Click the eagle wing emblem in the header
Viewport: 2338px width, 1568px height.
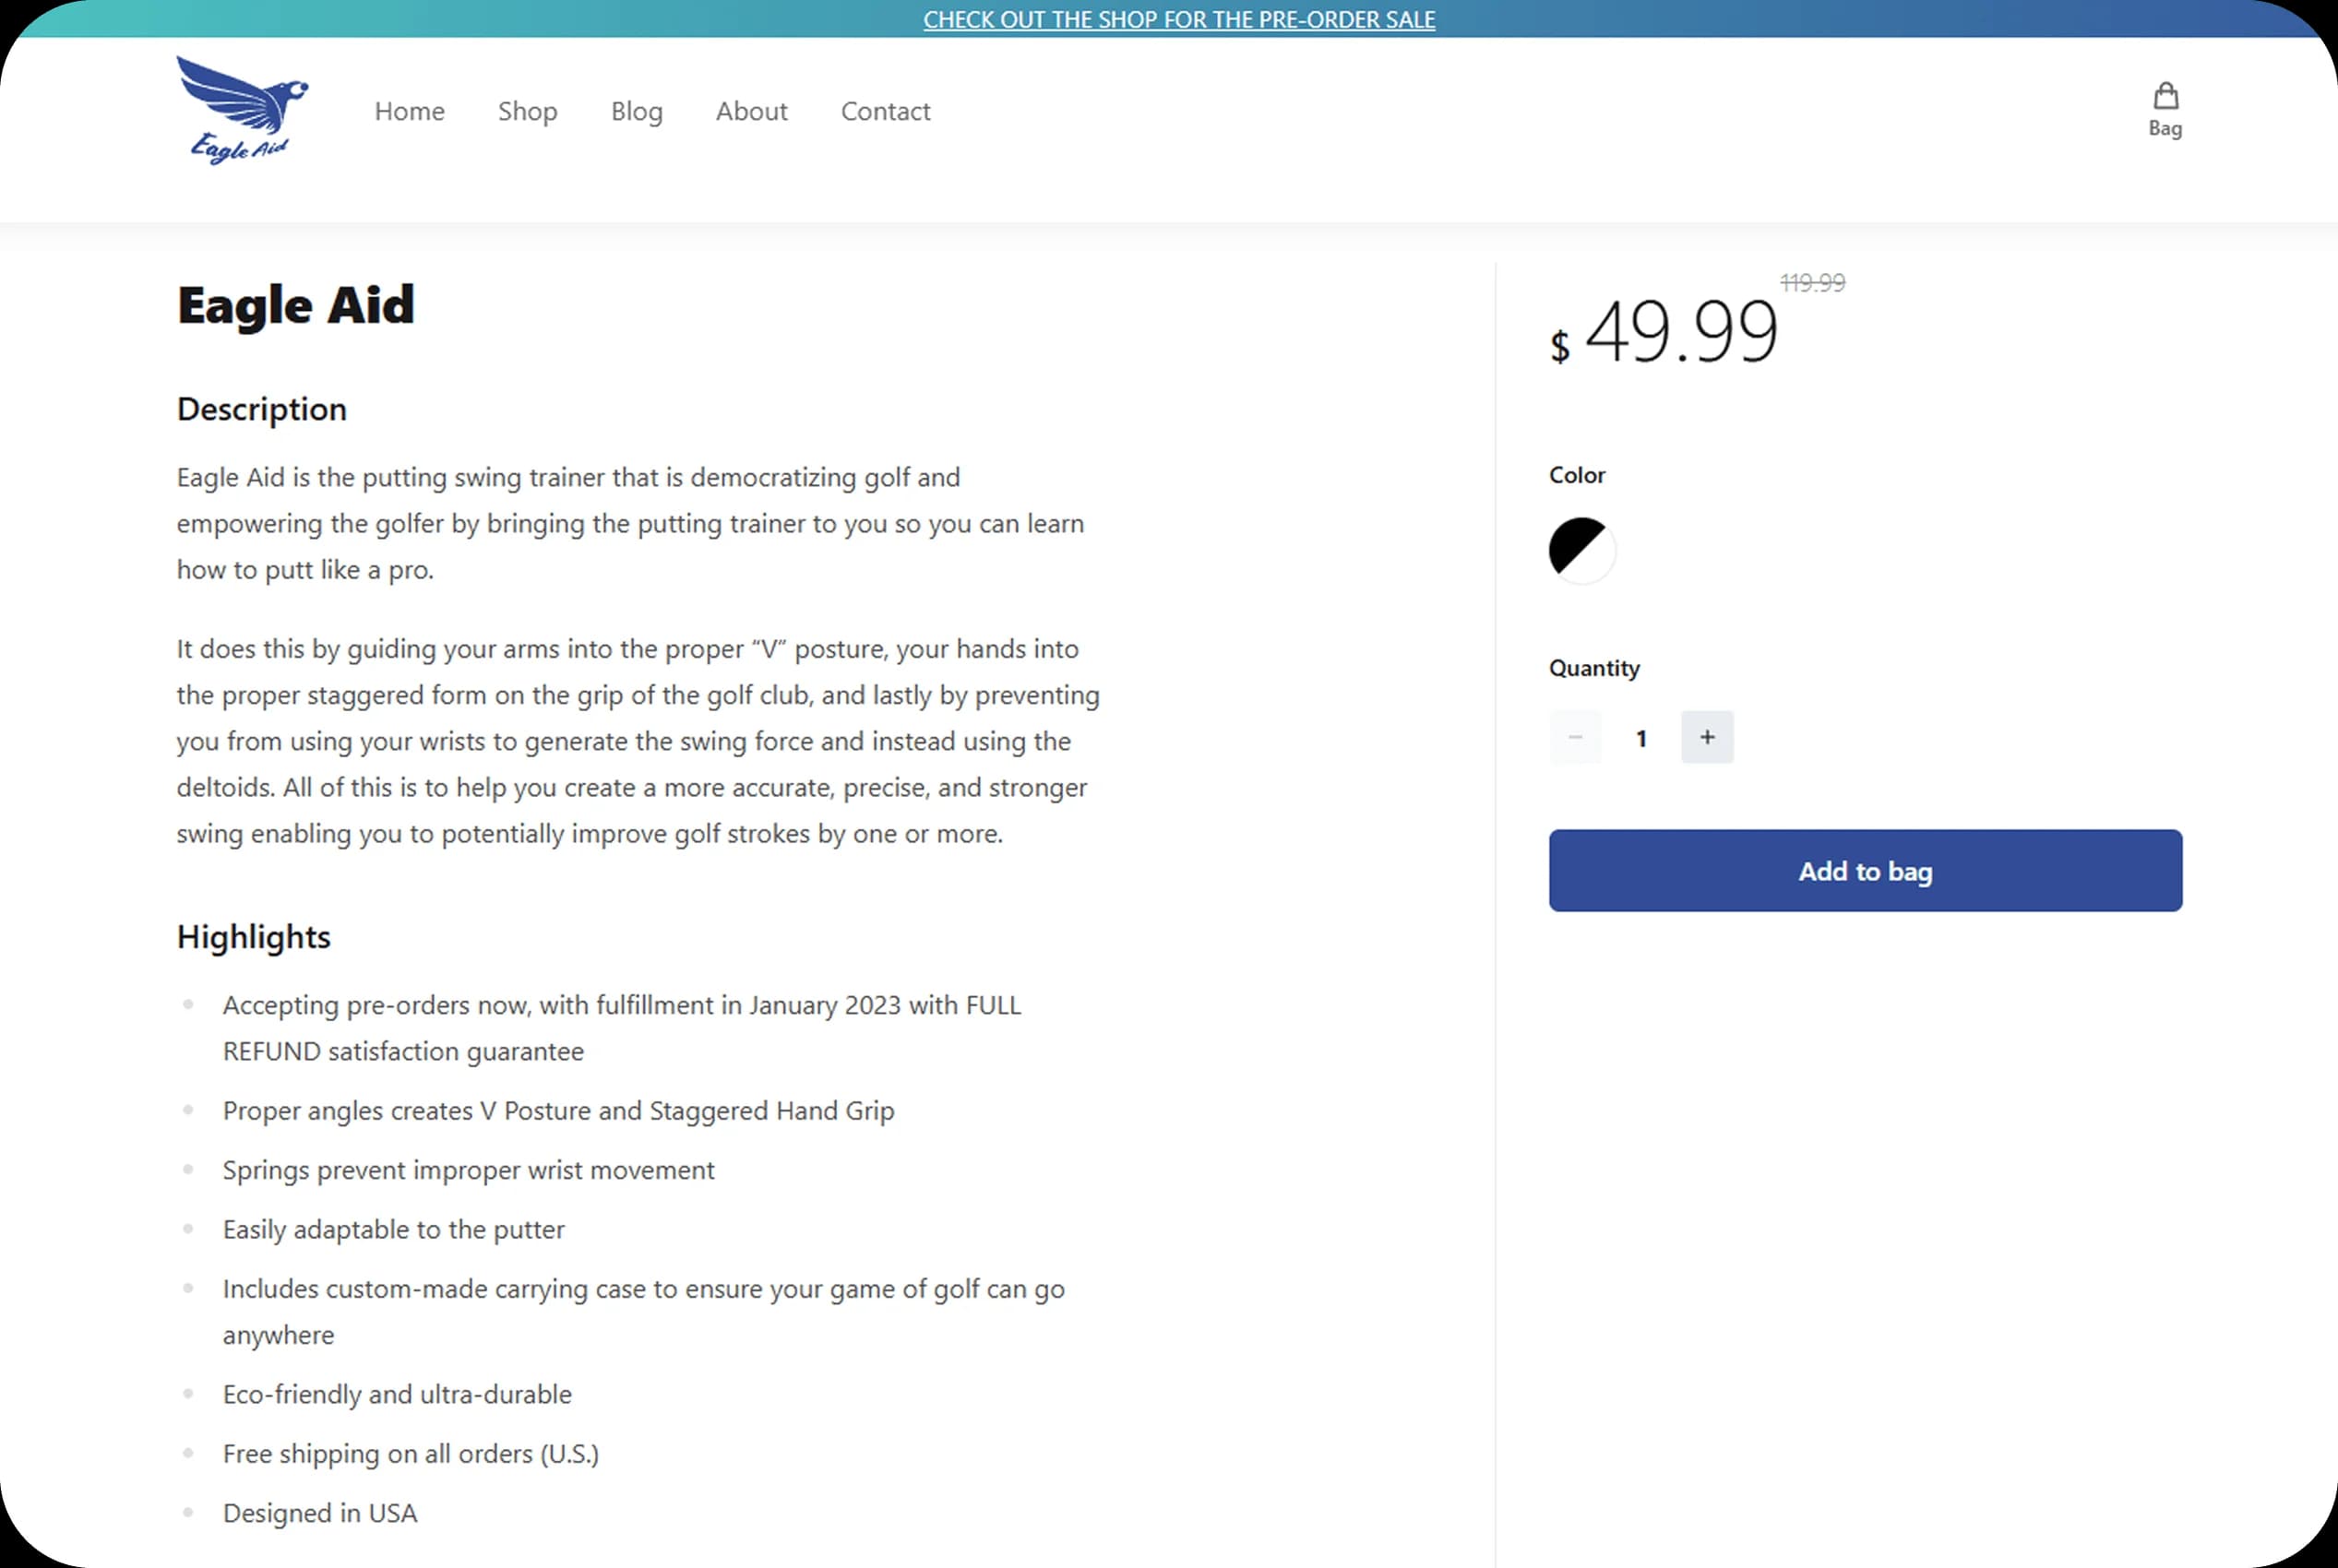pyautogui.click(x=240, y=90)
